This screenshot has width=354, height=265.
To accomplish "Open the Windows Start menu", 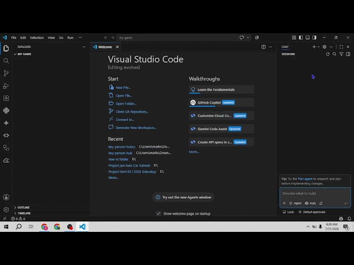I will [x=6, y=226].
